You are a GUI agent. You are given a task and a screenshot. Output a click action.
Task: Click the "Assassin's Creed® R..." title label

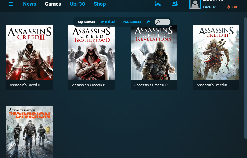coord(152,85)
